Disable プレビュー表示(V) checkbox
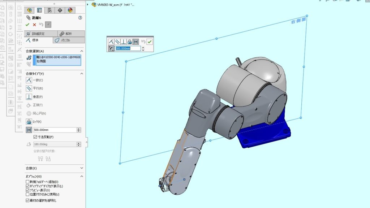 27,190
